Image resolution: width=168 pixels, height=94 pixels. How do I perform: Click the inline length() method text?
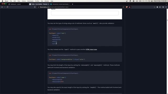pos(93,87)
